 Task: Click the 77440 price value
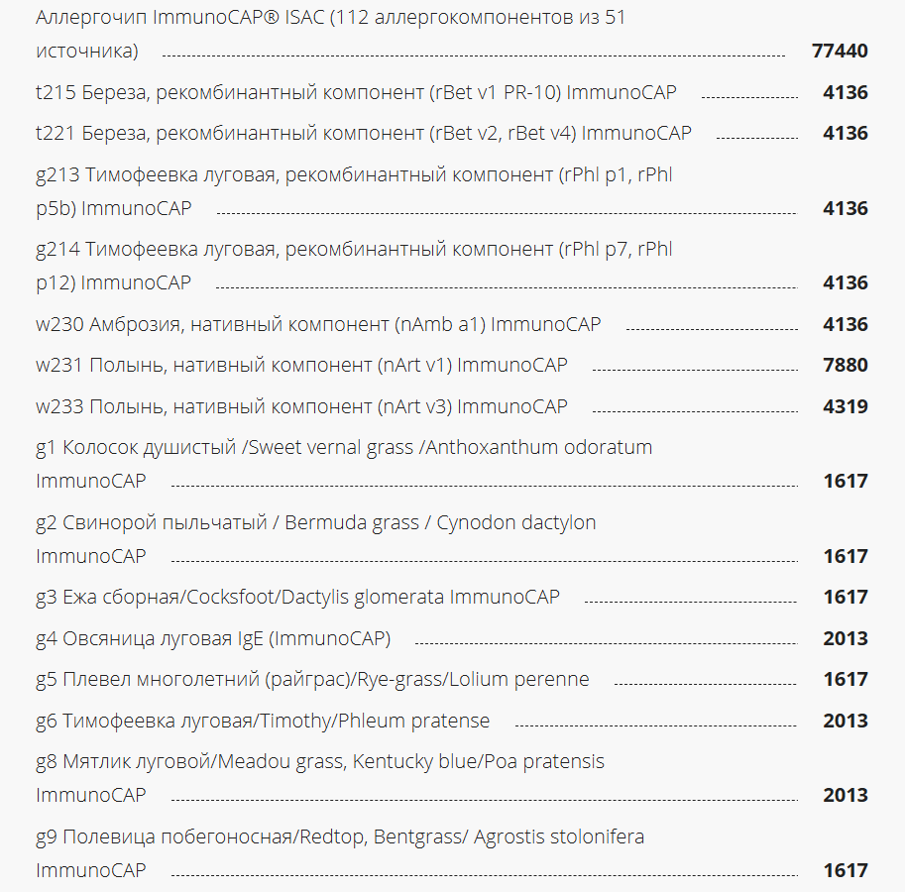coord(840,52)
